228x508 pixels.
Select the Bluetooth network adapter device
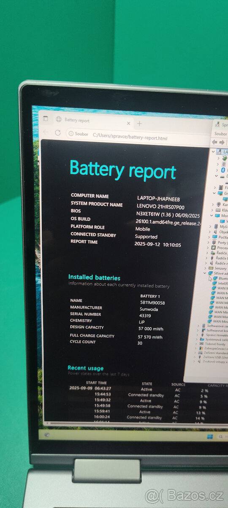[220, 279]
